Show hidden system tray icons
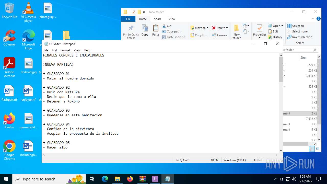327x184 pixels. pos(275,179)
